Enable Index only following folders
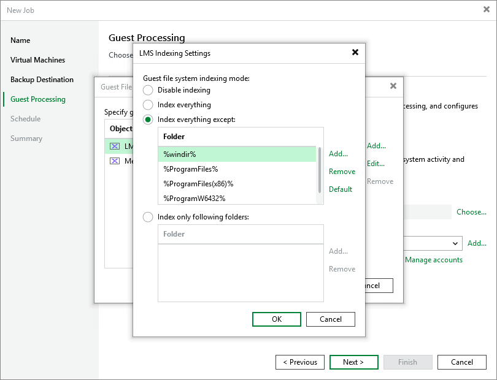The image size is (497, 380). coord(147,216)
